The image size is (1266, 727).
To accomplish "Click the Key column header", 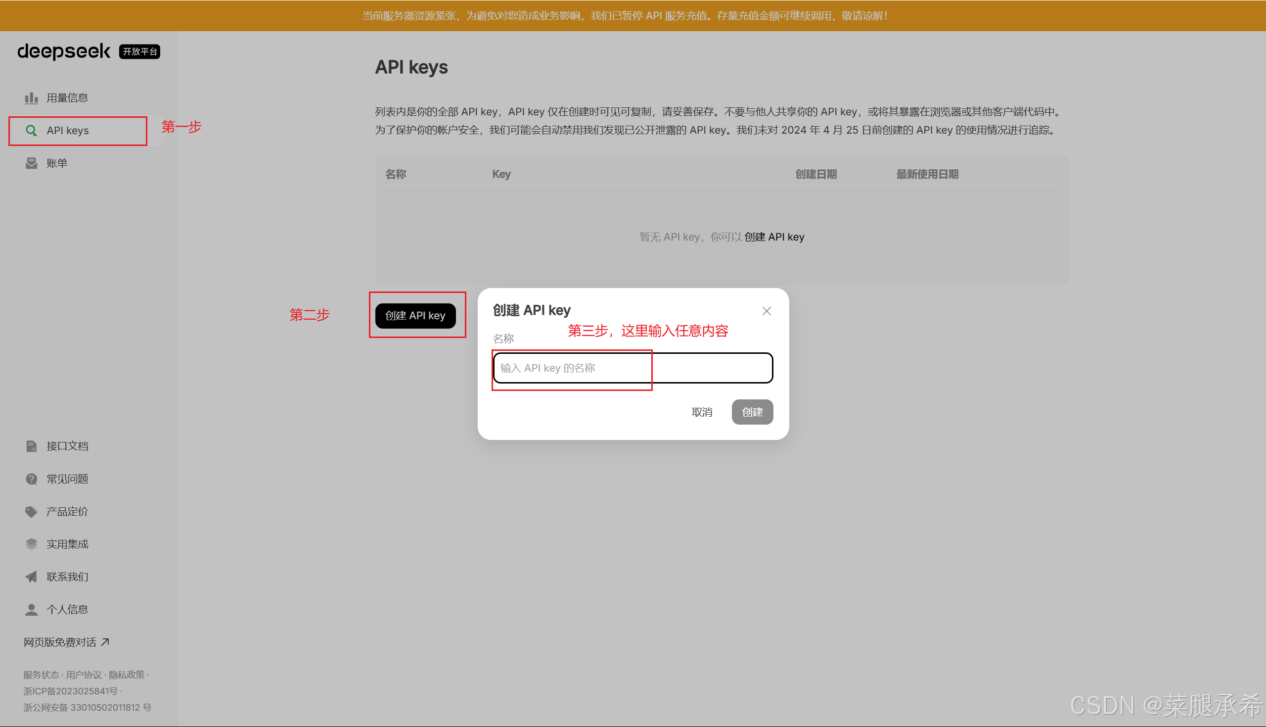I will 501,174.
